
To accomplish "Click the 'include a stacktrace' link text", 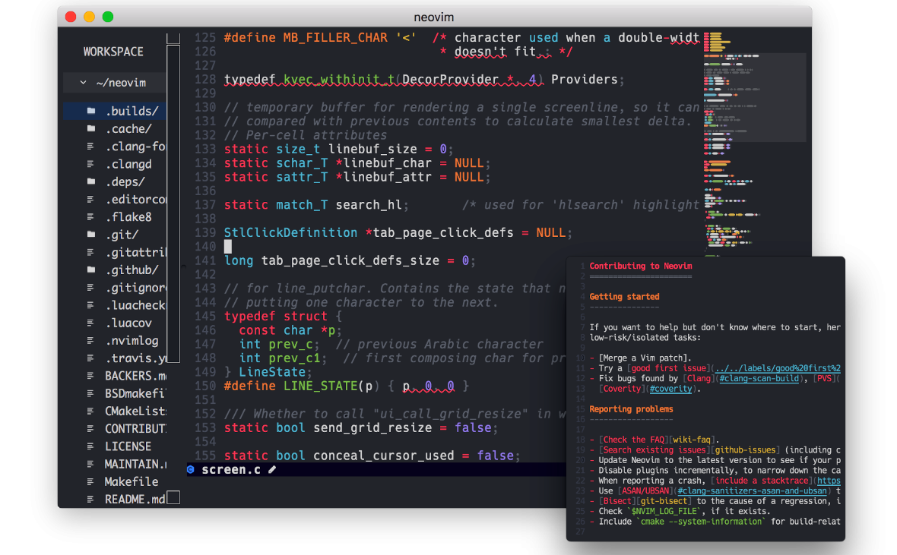I will click(762, 481).
